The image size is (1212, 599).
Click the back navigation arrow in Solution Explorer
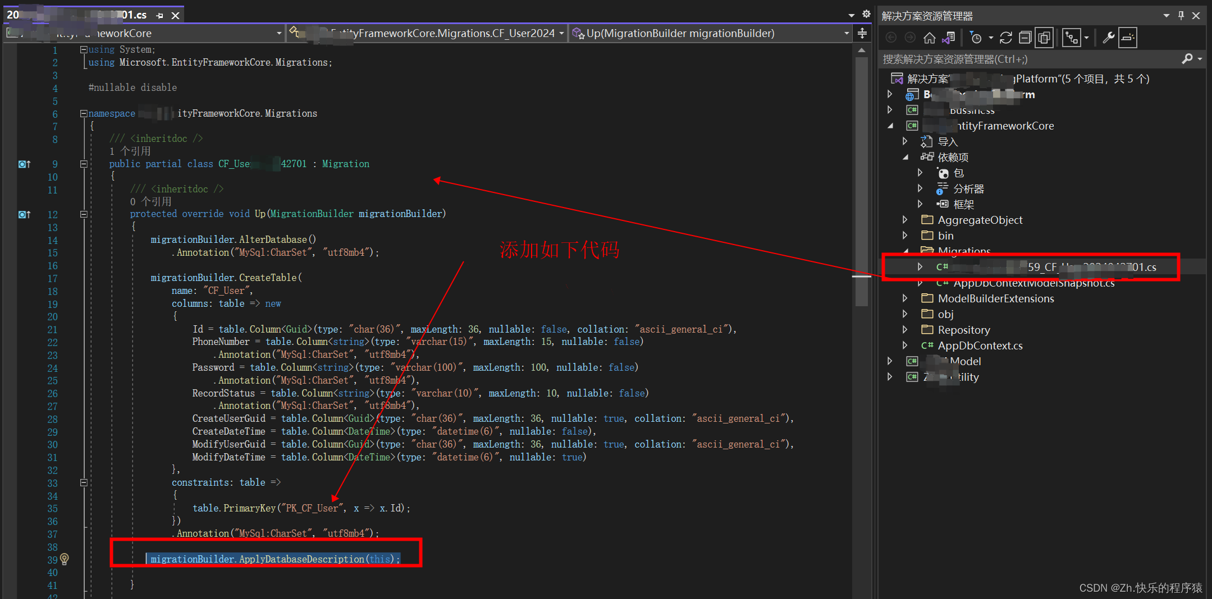coord(891,37)
